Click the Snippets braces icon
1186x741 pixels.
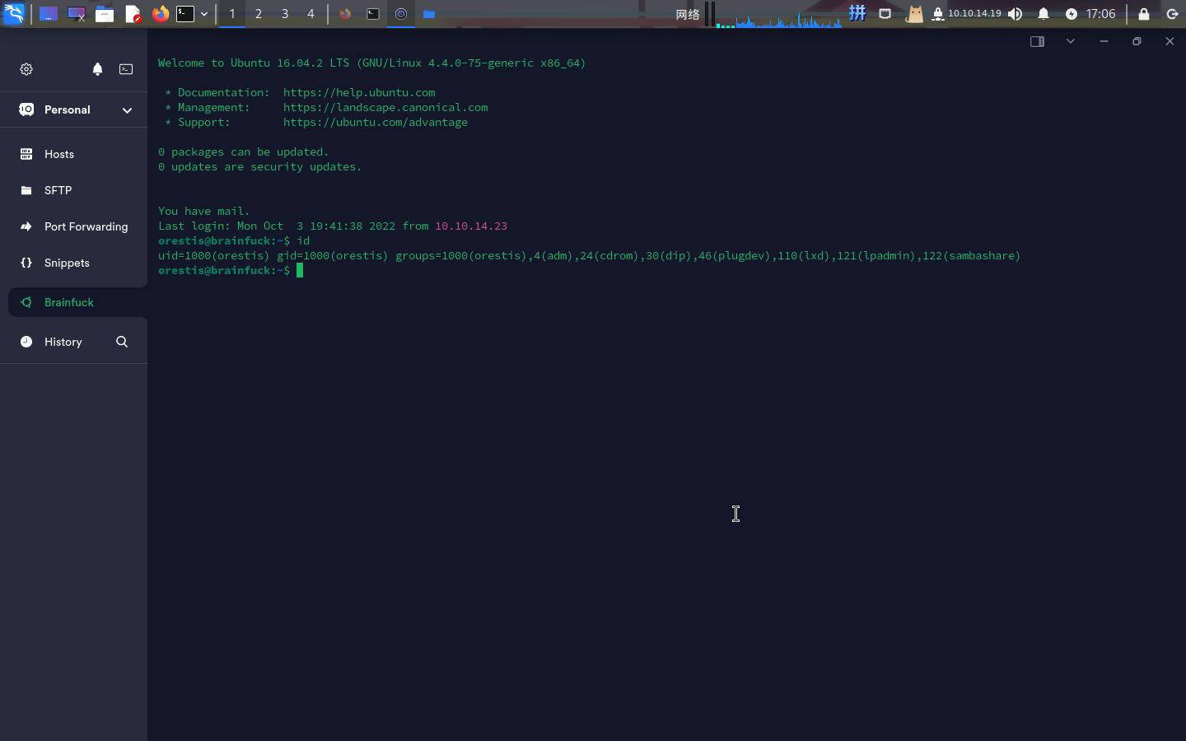pos(26,263)
